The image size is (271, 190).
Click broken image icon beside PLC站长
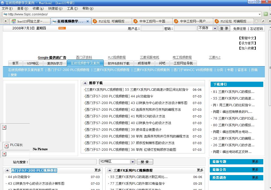coord(6,146)
